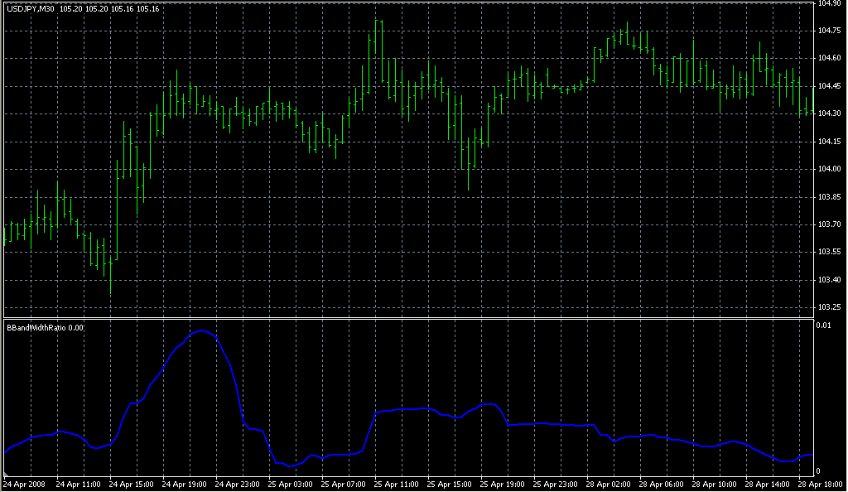
Task: Click the 24 Apr 2008 date label
Action: 24,485
